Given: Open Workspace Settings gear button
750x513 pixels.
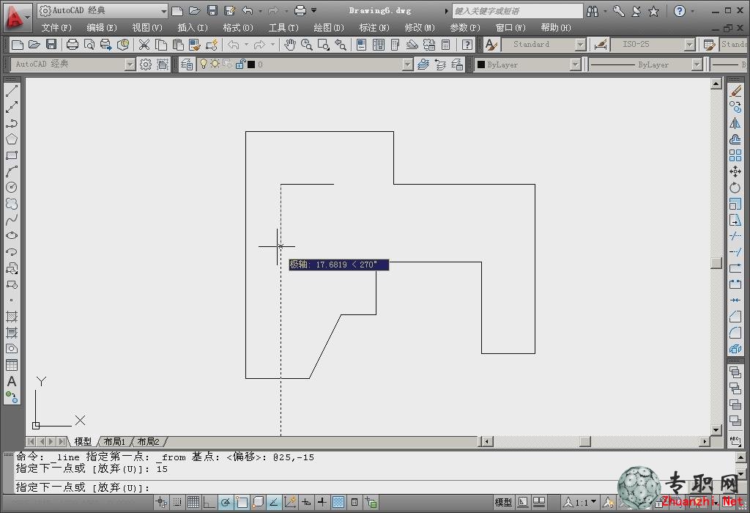Looking at the screenshot, I should tap(146, 64).
